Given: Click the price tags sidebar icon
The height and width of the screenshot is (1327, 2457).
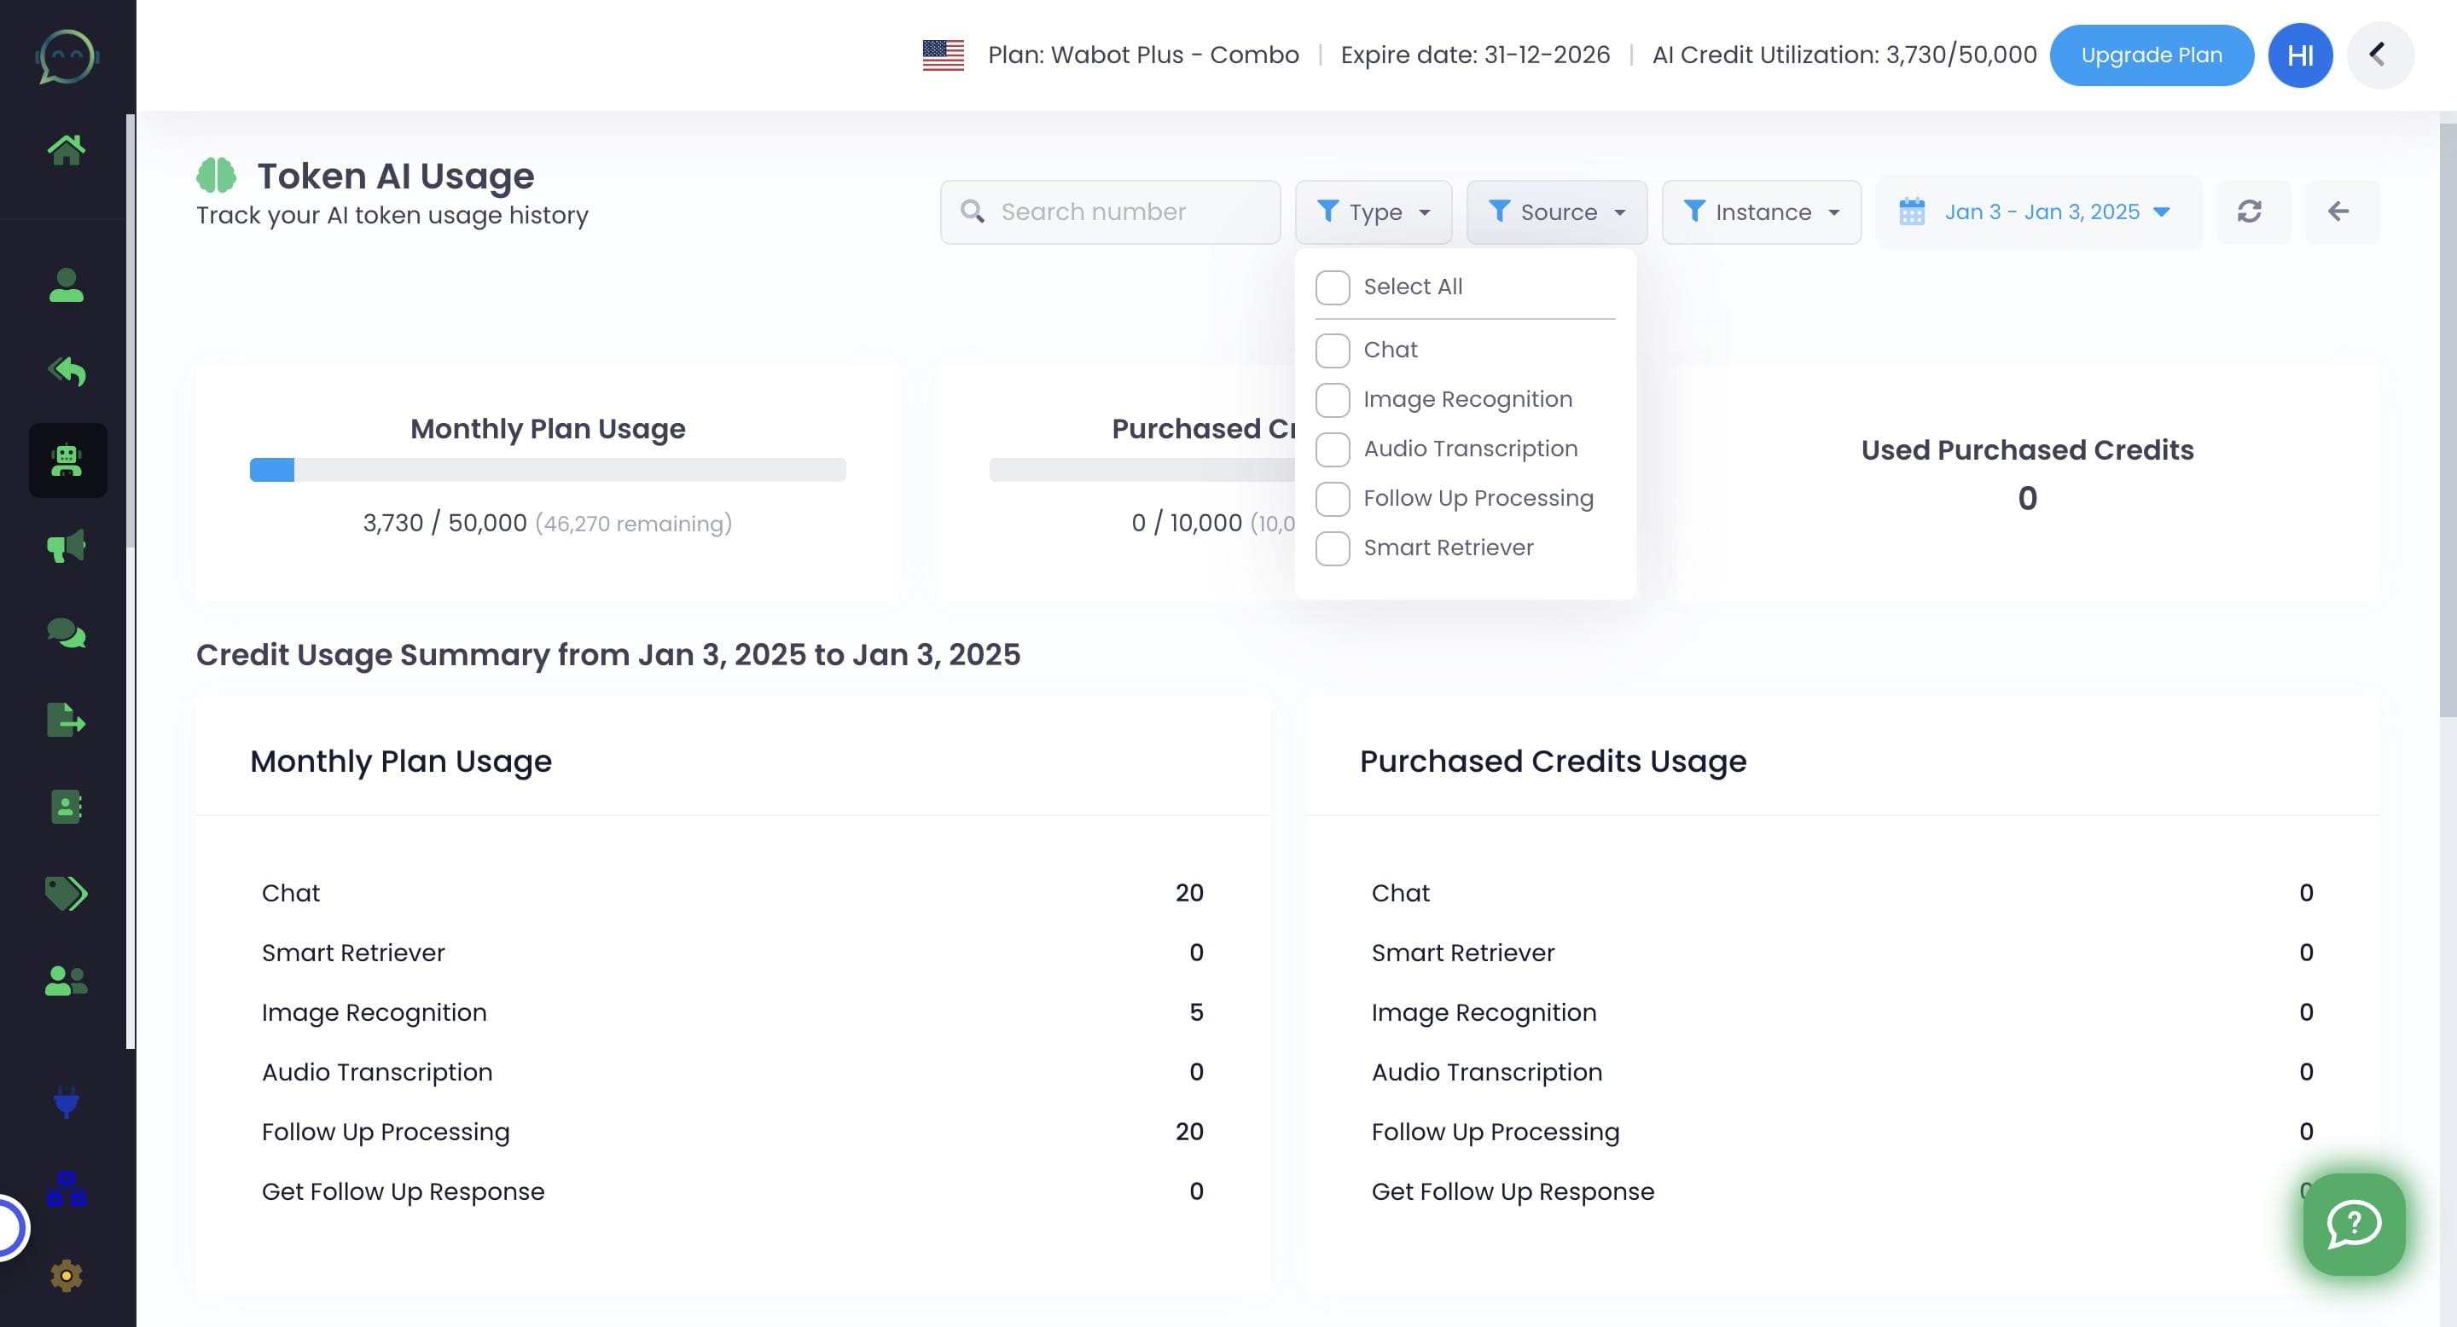Looking at the screenshot, I should point(66,893).
